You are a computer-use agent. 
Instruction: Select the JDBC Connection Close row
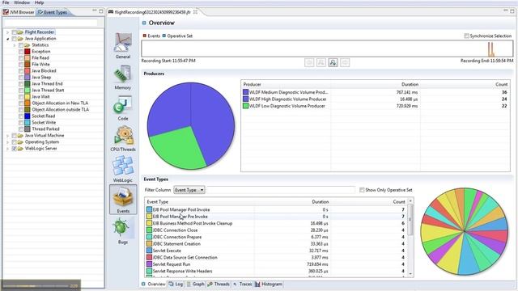(276, 230)
